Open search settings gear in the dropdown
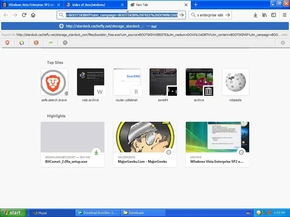Image resolution: width=290 pixels, height=217 pixels. click(x=283, y=43)
